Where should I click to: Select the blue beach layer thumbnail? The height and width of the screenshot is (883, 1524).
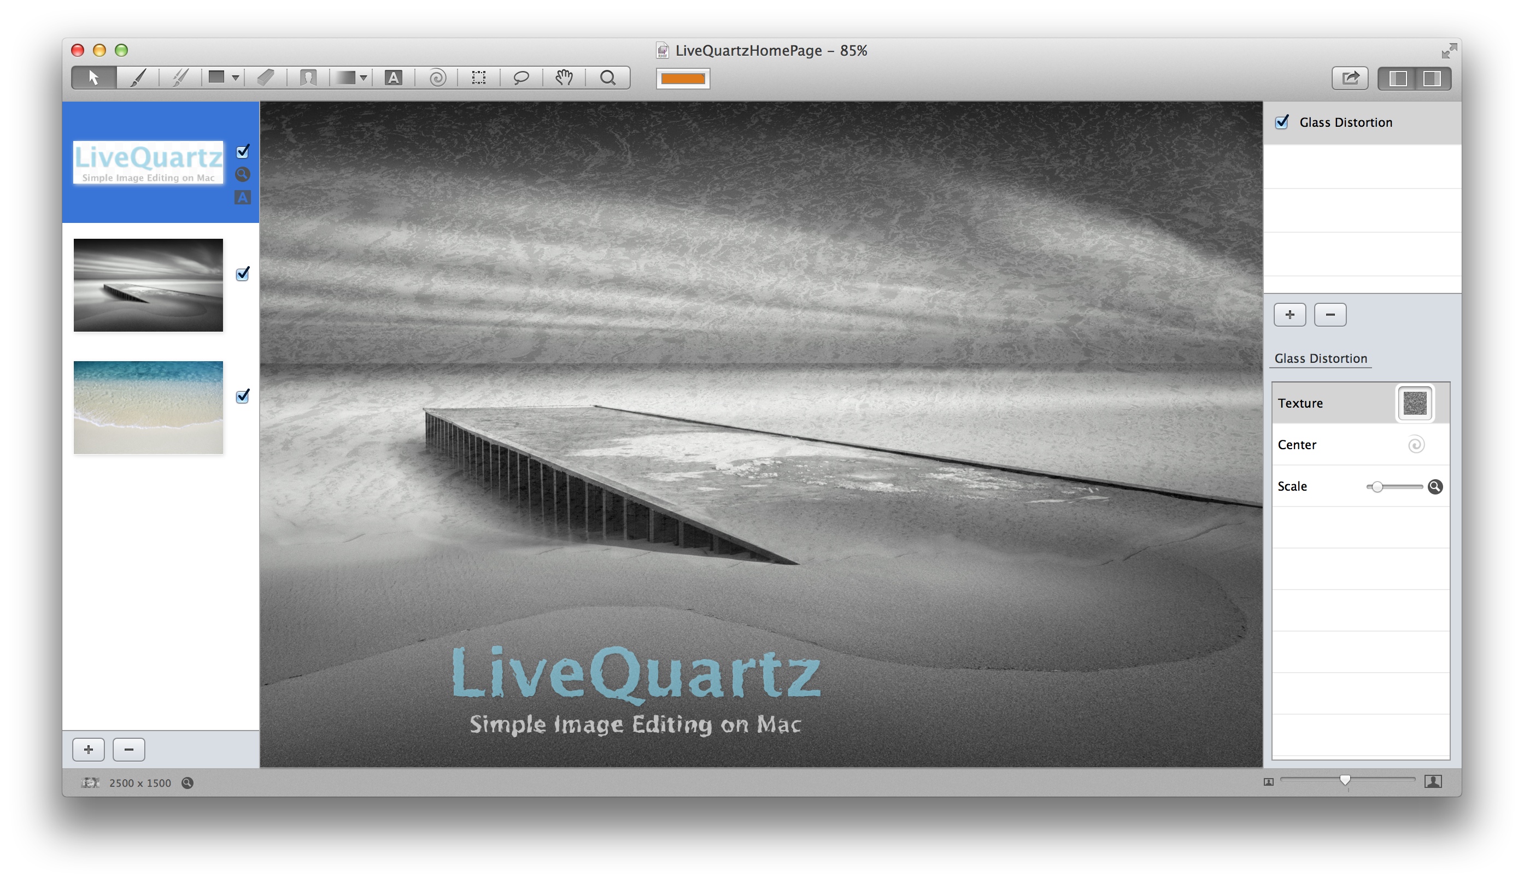tap(148, 408)
